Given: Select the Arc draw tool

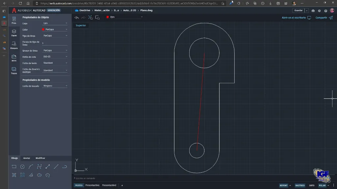Looking at the screenshot, I should coord(31,166).
